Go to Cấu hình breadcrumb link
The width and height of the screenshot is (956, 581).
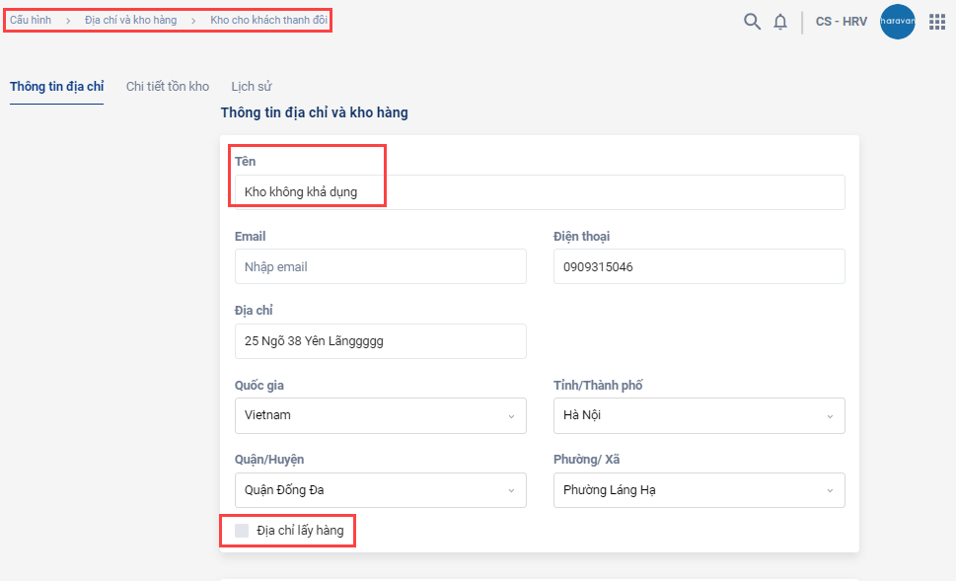click(x=31, y=20)
